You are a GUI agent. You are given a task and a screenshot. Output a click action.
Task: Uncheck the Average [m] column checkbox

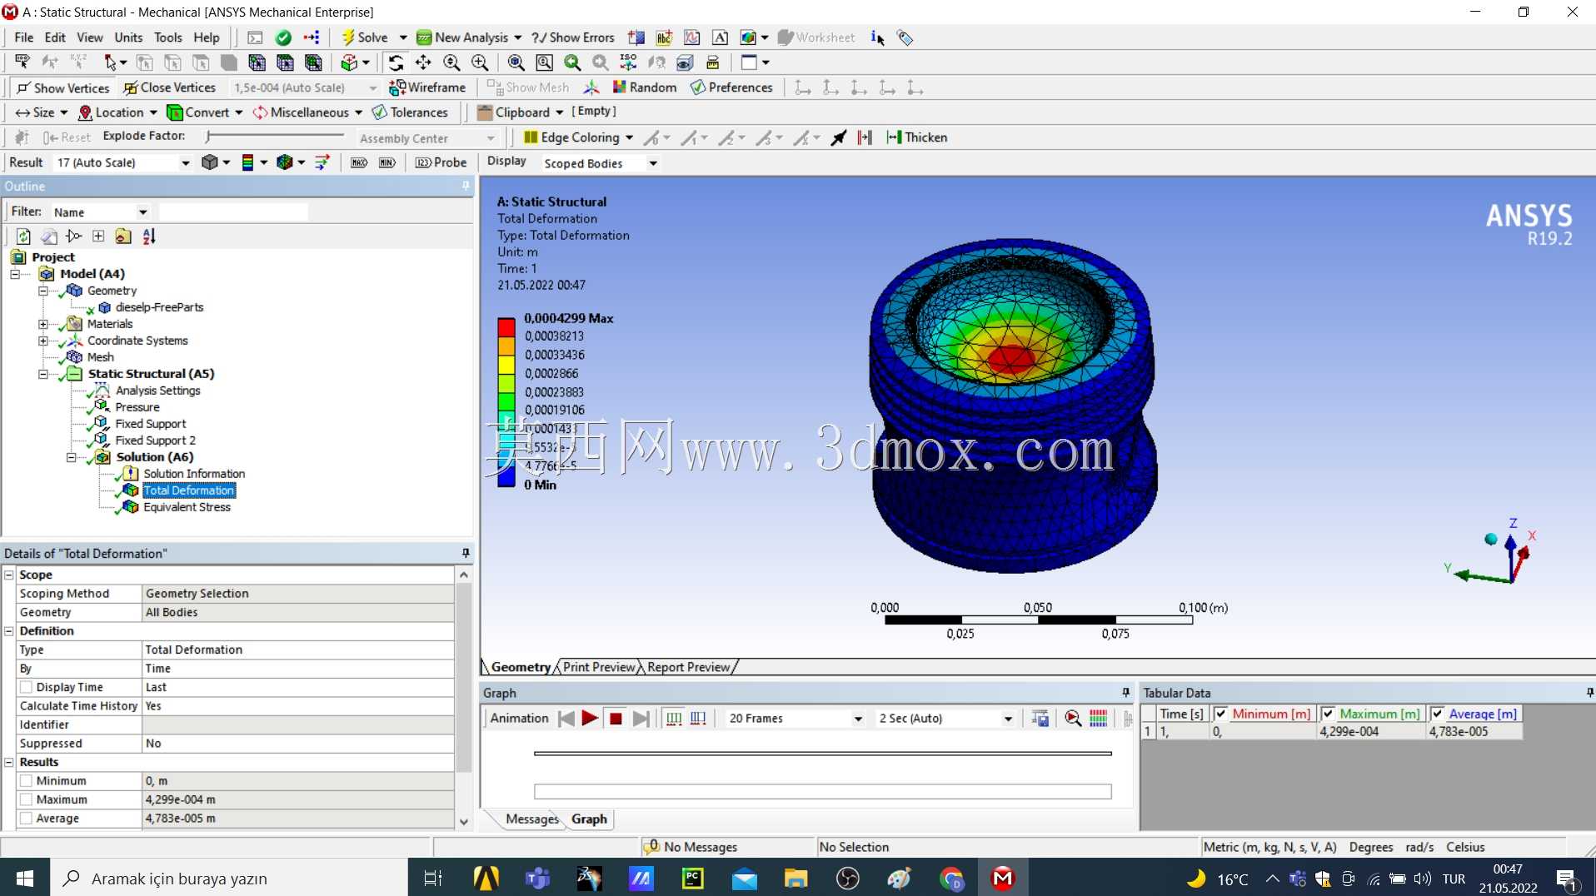1438,714
